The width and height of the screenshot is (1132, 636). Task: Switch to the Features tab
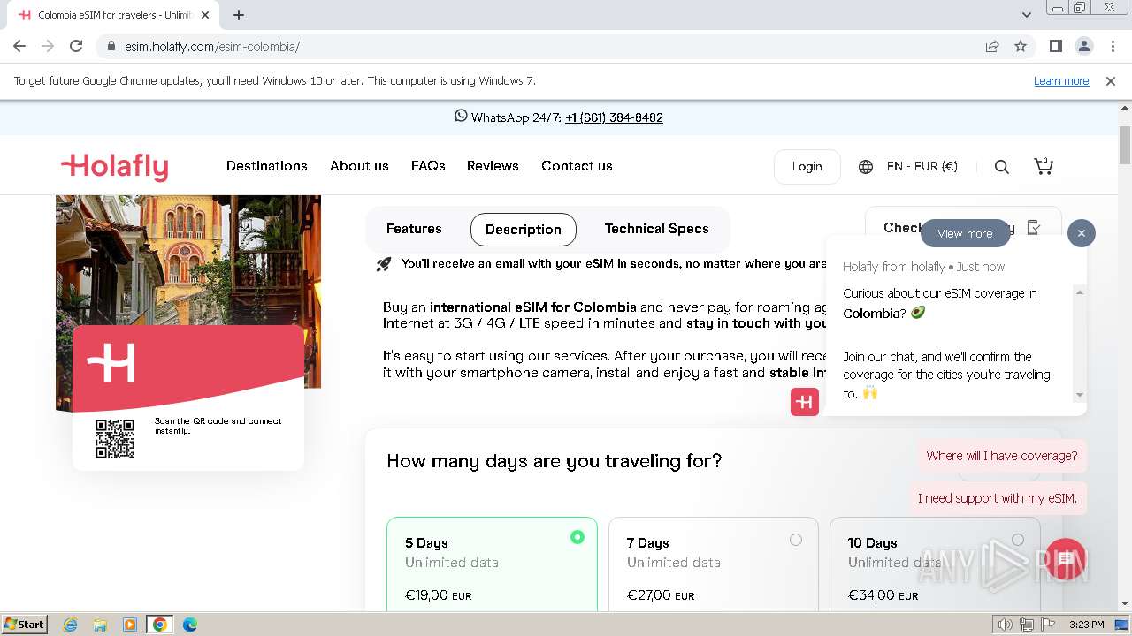point(414,229)
